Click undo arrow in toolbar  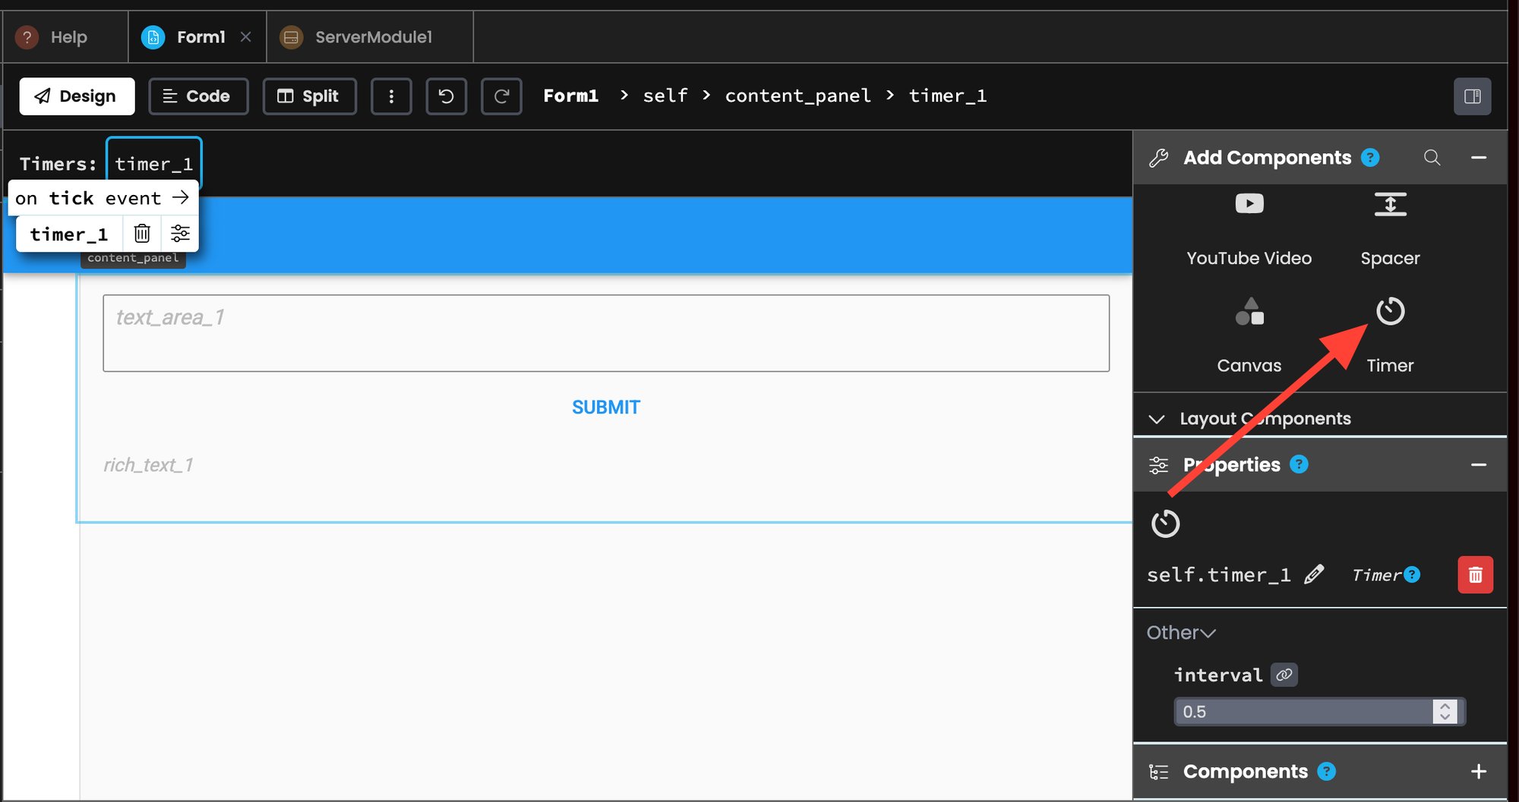(446, 96)
